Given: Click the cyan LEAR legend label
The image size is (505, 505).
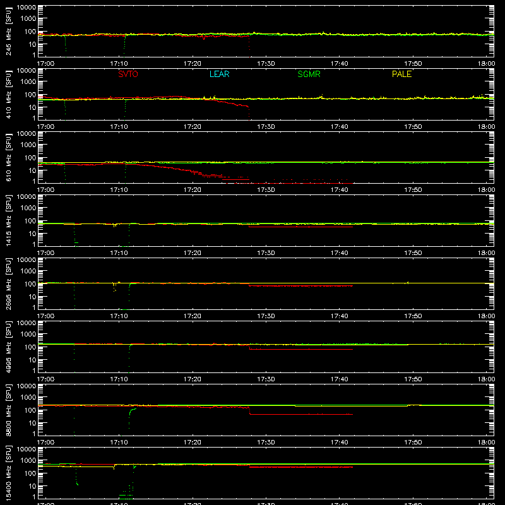Looking at the screenshot, I should (x=219, y=74).
